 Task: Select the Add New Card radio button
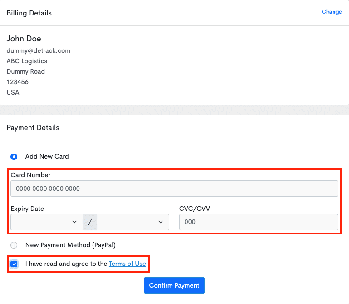pos(14,157)
